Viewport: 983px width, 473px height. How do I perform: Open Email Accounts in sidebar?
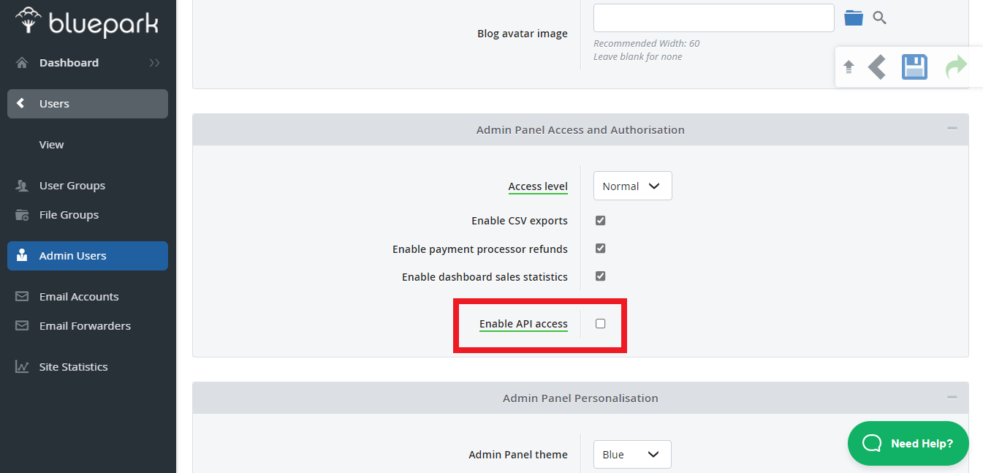pyautogui.click(x=79, y=297)
